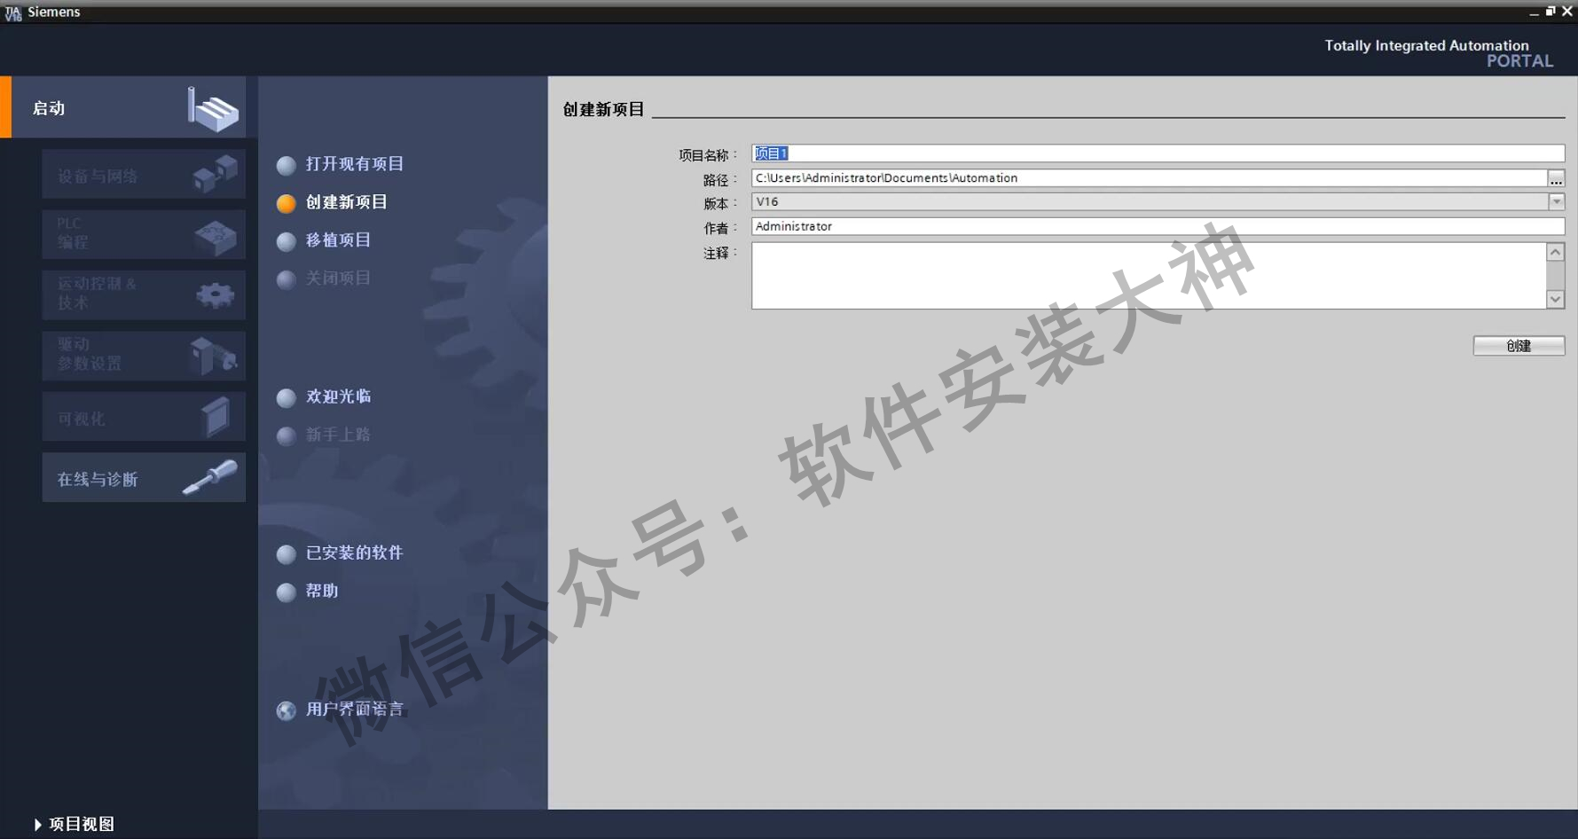The height and width of the screenshot is (839, 1578).
Task: Open the 运动控制 & 技术 portal
Action: pos(144,294)
